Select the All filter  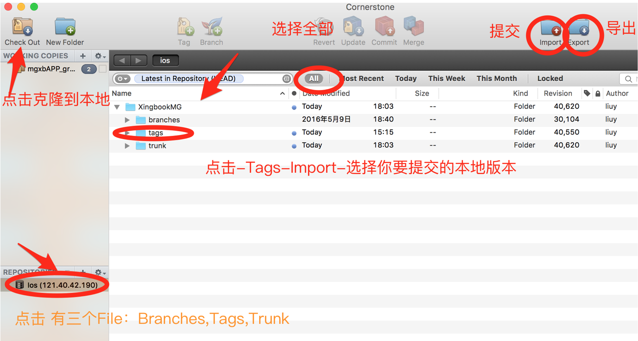coord(314,79)
